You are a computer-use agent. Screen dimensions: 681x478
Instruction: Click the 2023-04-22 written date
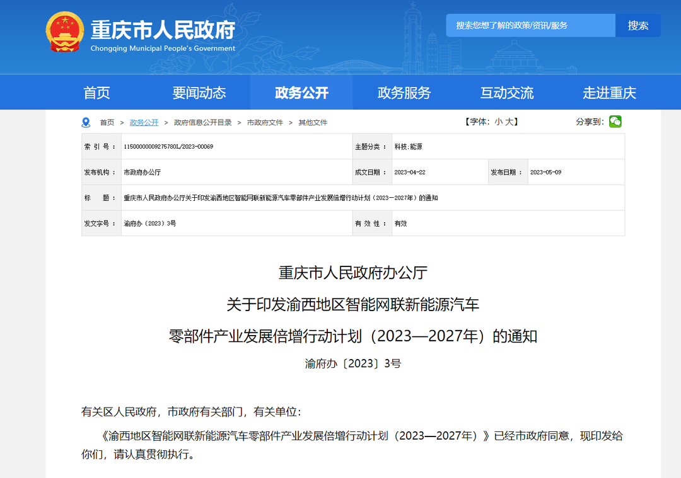pyautogui.click(x=410, y=172)
